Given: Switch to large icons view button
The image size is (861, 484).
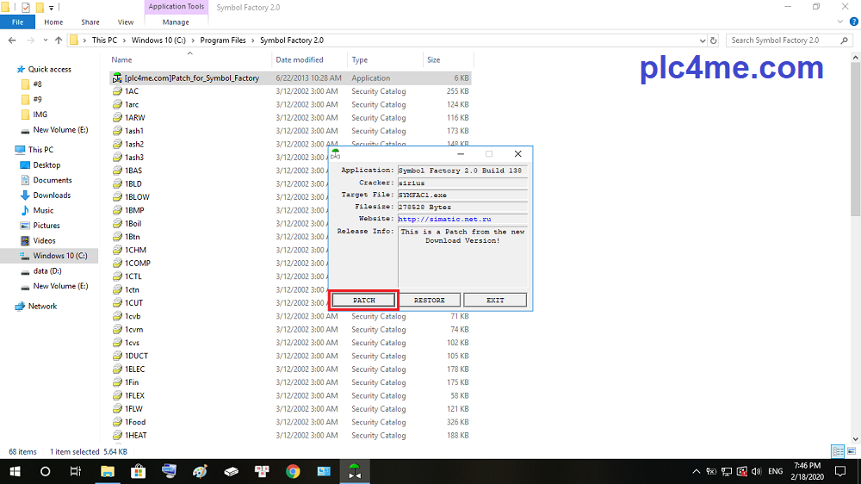Looking at the screenshot, I should coord(851,451).
